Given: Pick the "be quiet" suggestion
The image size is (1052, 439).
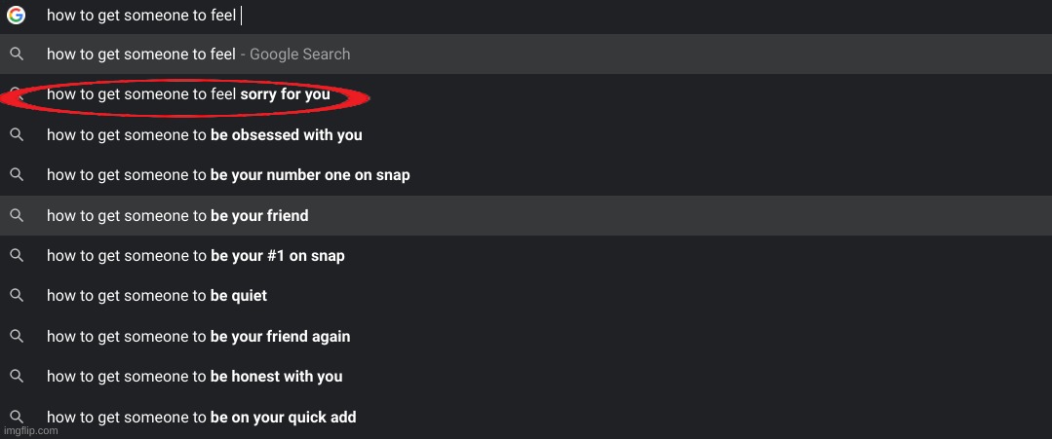Looking at the screenshot, I should 156,296.
